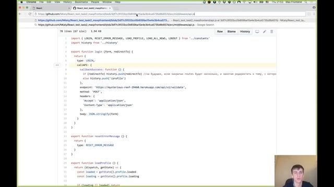Open the Chrome profile avatar icon

[x=314, y=7]
